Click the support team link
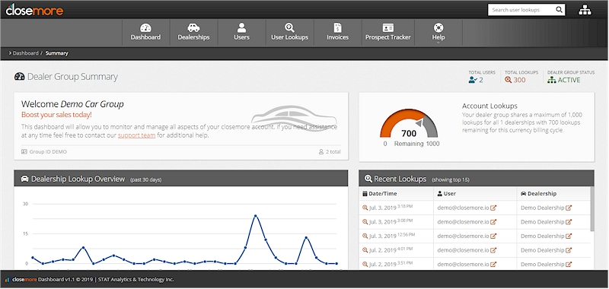This screenshot has height=289, width=609. [137, 135]
